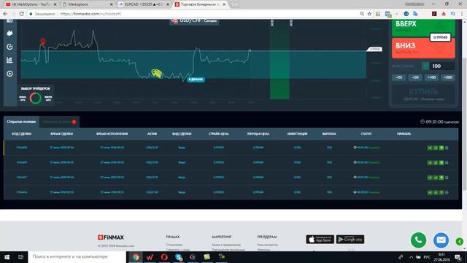Open trade code link in first table row
Screen dimensions: 467x263
coord(22,148)
